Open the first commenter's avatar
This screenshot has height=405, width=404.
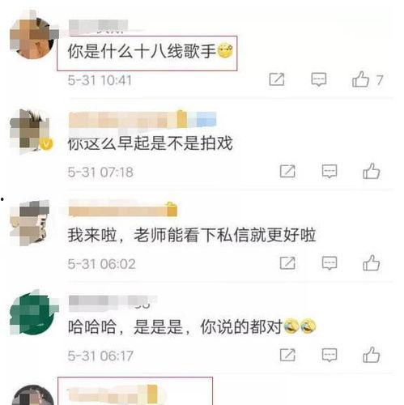pyautogui.click(x=32, y=36)
